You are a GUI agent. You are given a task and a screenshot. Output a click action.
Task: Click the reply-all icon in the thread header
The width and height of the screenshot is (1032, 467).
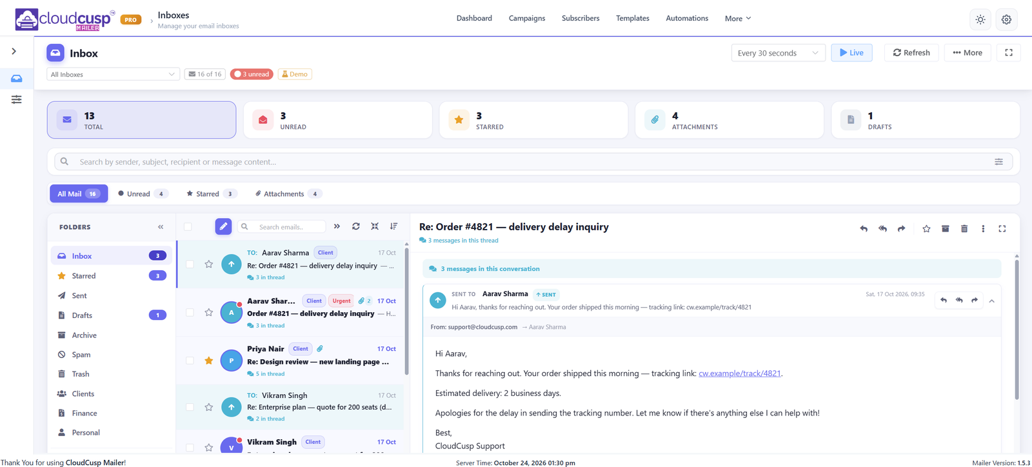882,228
